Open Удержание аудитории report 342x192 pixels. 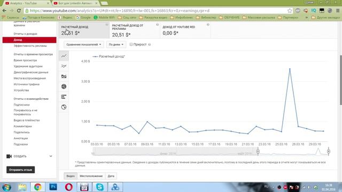(x=28, y=66)
